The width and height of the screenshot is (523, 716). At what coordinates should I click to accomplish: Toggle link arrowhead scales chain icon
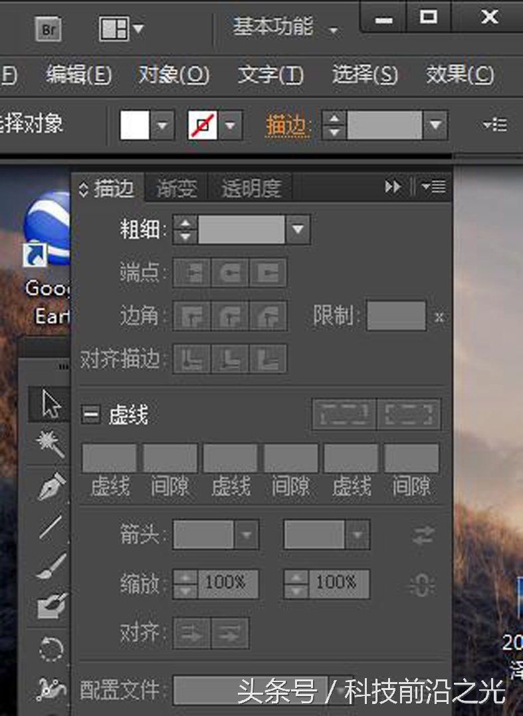(422, 585)
